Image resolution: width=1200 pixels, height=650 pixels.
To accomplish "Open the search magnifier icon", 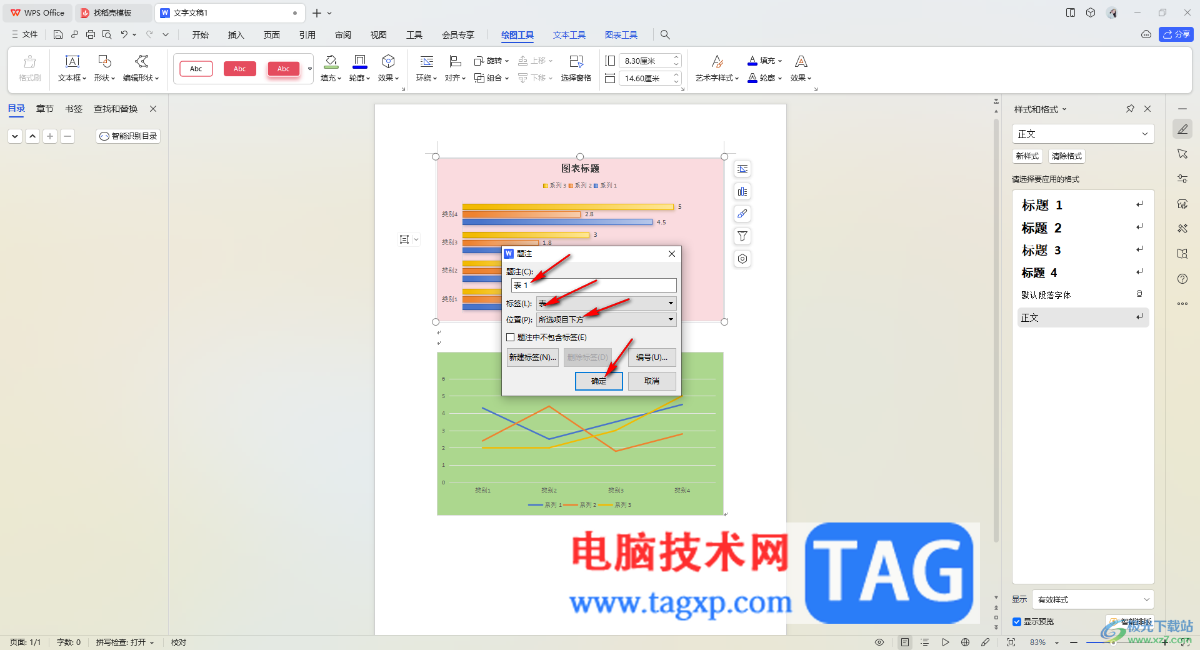I will [665, 35].
